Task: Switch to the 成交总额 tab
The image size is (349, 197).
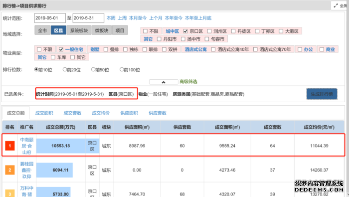Action: click(x=16, y=113)
